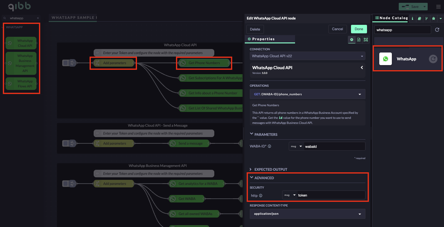The height and width of the screenshot is (227, 444).
Task: Click the info icon next to WABA-ID
Action: 269,146
